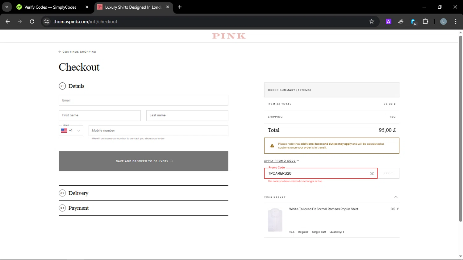The image size is (463, 260).
Task: Open the Chrome profile avatar L
Action: (444, 22)
